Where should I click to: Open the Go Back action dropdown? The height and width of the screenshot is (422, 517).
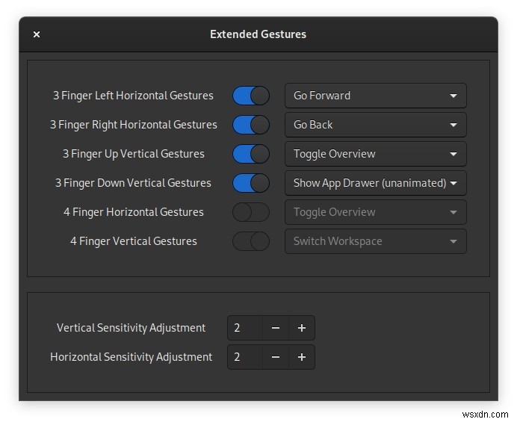376,125
